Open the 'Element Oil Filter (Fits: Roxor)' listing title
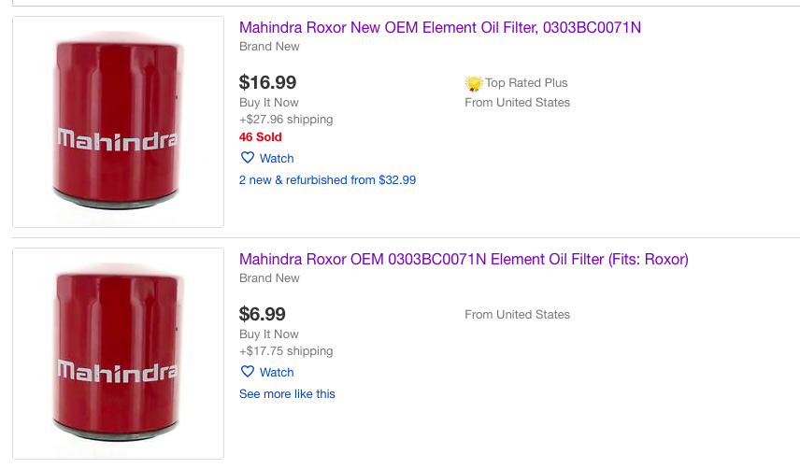This screenshot has width=800, height=469. [464, 260]
